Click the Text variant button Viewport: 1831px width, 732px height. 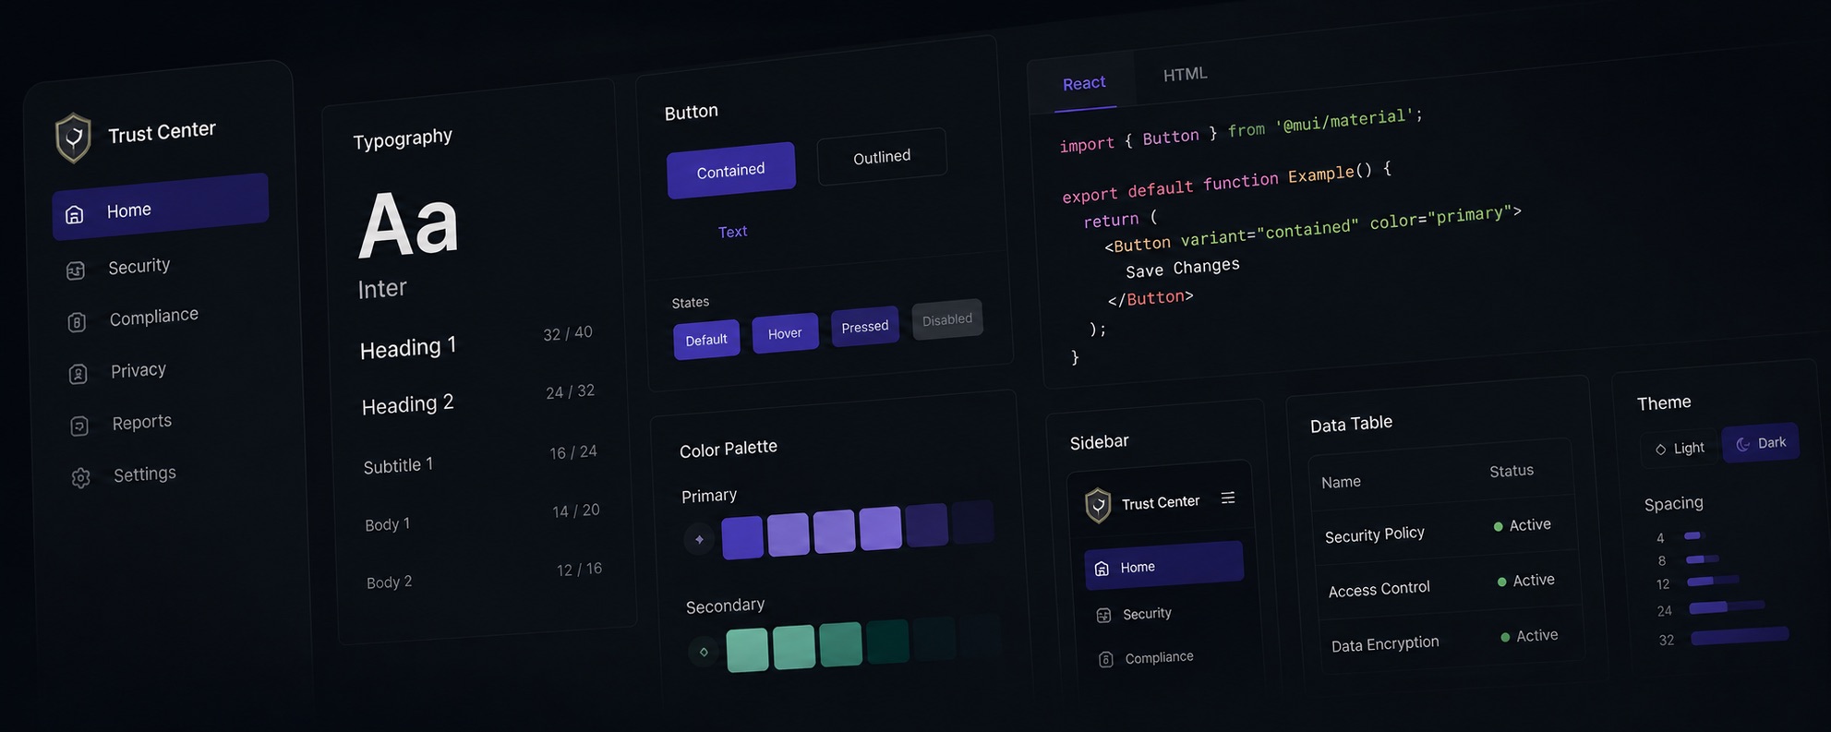tap(732, 232)
